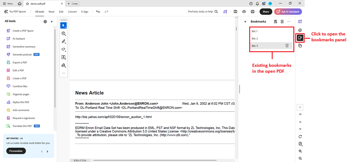Open All tools settings gear
Viewport: 354px width, 162px height.
pos(45,21)
